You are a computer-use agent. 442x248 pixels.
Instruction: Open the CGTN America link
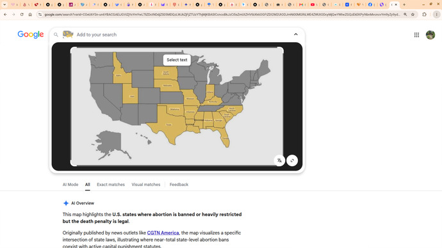point(163,233)
